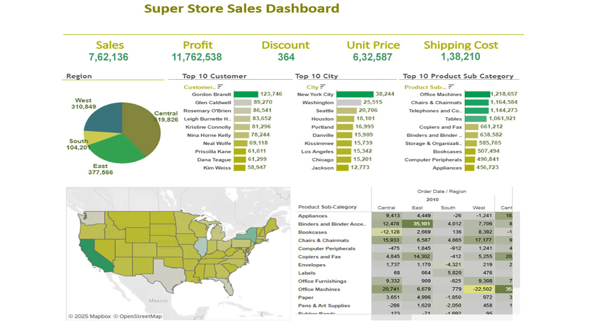Screen dimensions: 597x321
Task: Open the Mapbox attribution link
Action: point(87,316)
